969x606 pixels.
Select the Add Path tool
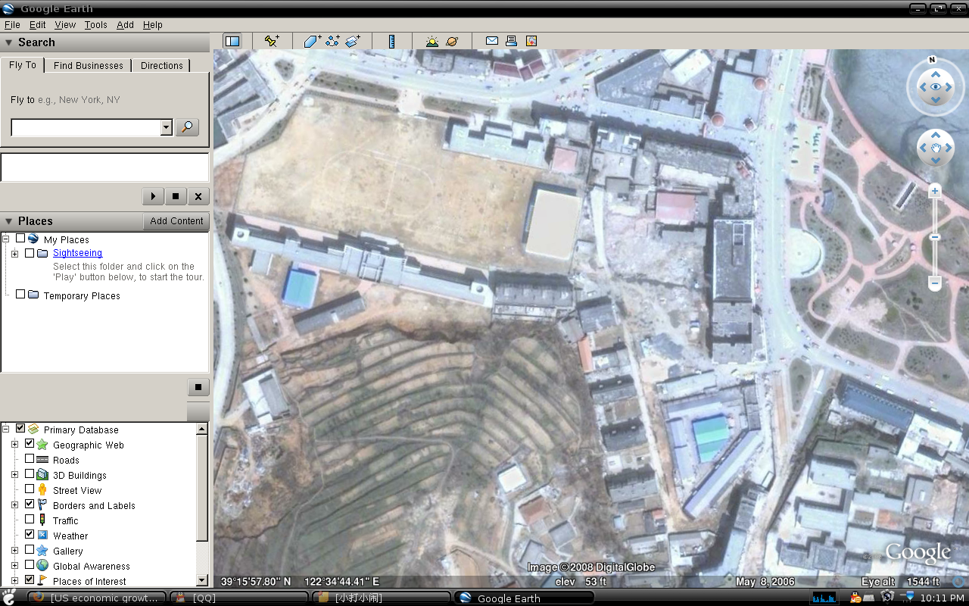pyautogui.click(x=332, y=41)
